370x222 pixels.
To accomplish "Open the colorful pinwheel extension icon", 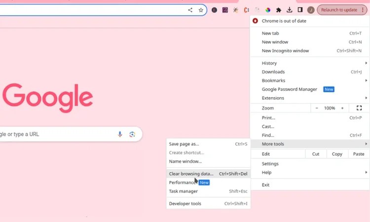I will (268, 10).
